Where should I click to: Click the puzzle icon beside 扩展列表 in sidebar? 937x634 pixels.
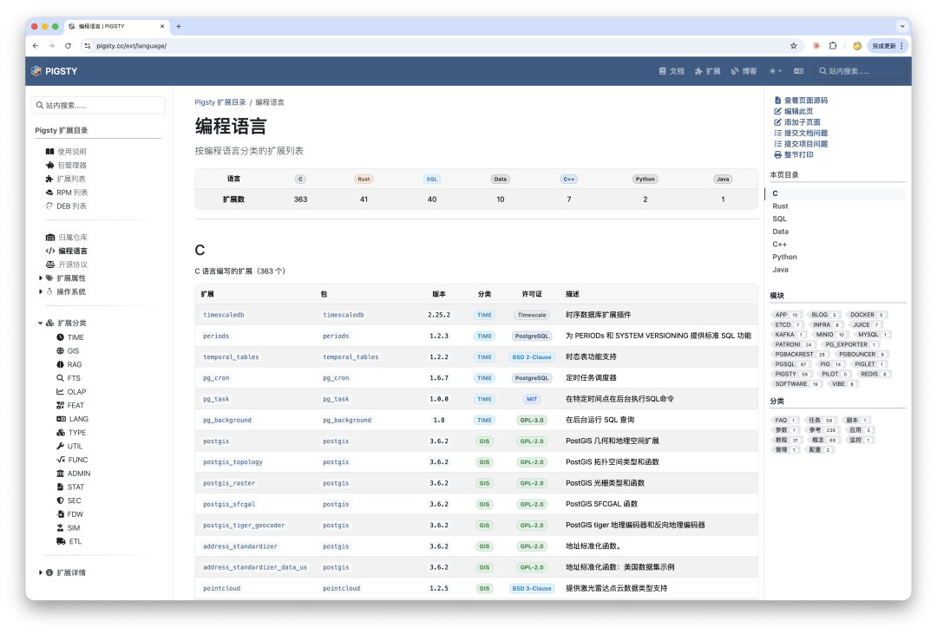49,179
